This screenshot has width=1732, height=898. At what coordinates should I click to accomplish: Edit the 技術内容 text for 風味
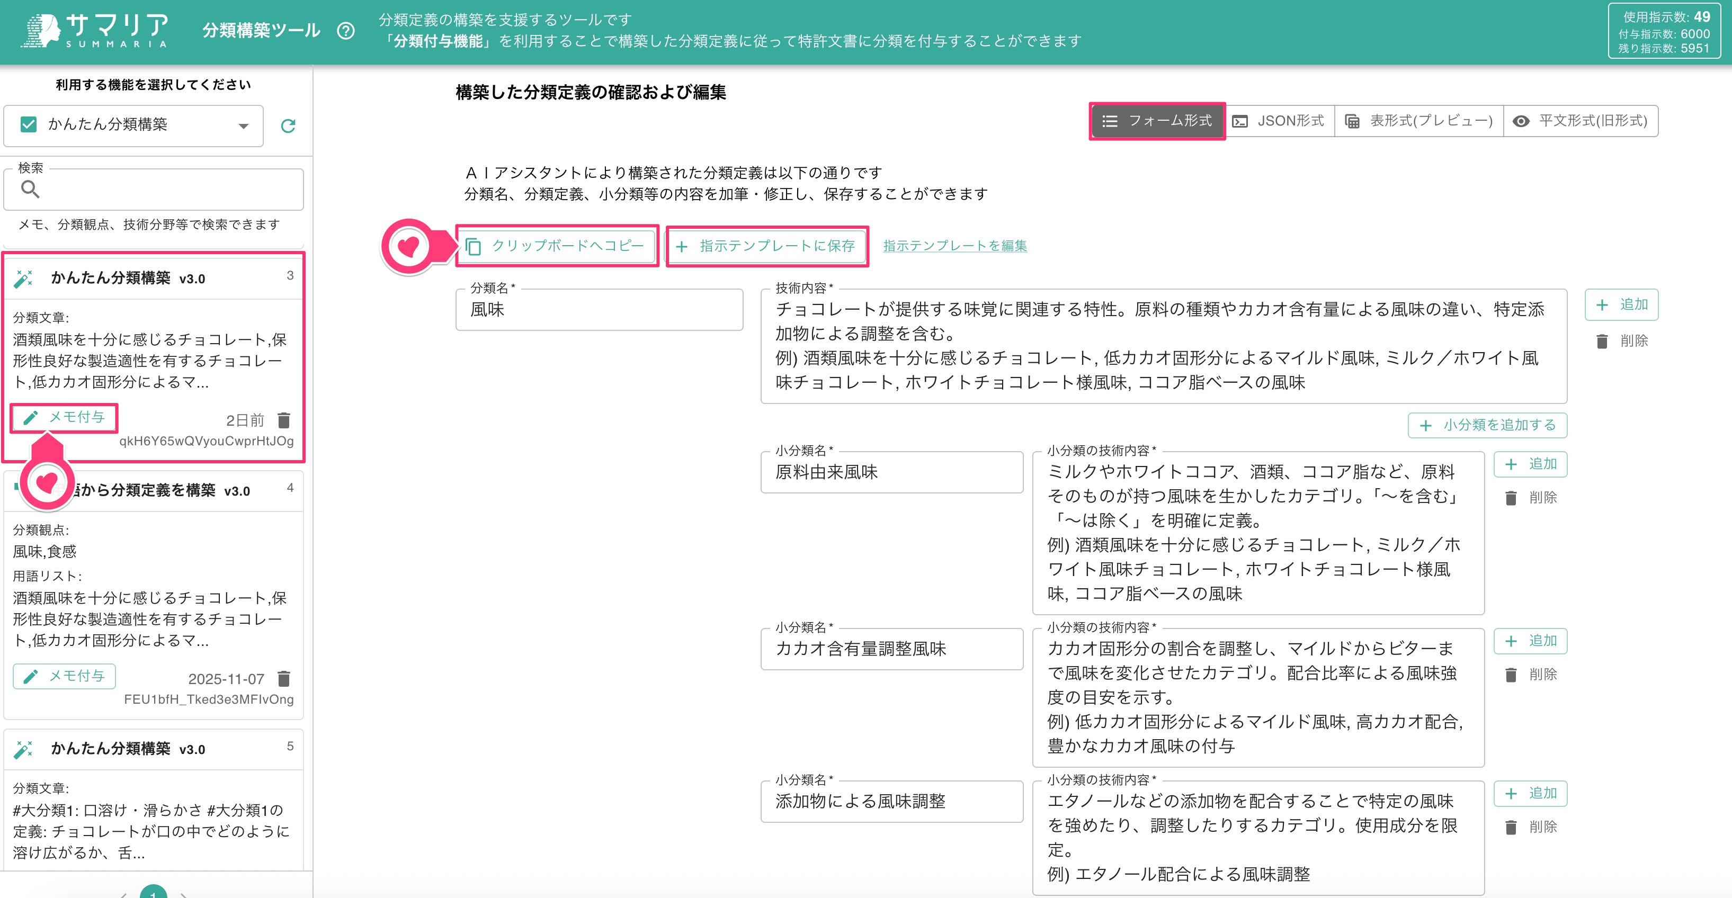click(1163, 346)
